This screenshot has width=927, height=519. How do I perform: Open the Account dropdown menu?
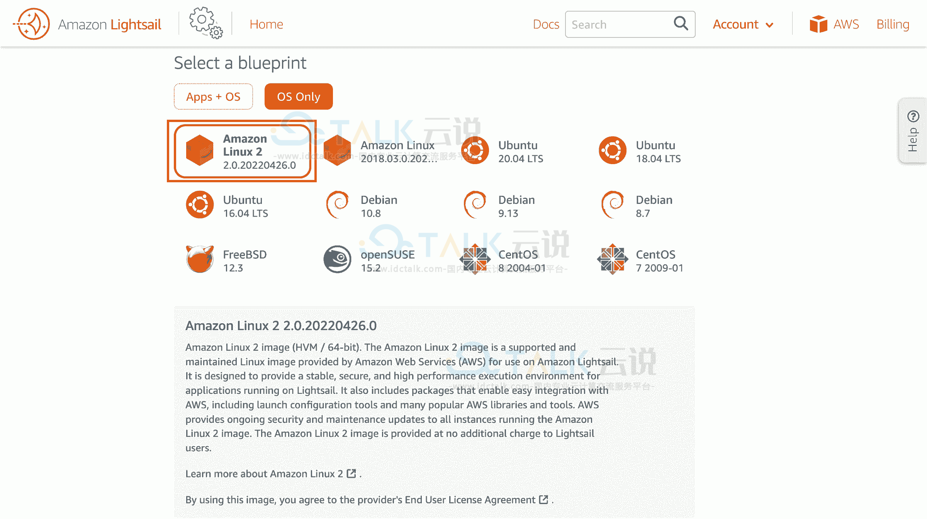point(740,24)
